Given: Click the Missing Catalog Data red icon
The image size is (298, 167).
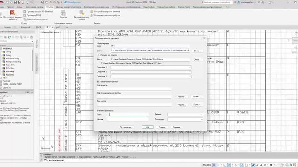Looking at the screenshot, I should click(13, 13).
